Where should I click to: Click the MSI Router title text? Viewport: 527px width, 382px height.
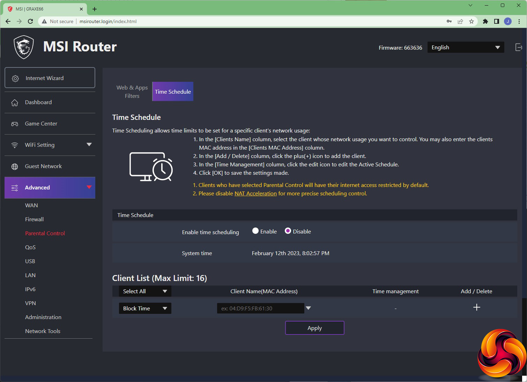pyautogui.click(x=80, y=47)
